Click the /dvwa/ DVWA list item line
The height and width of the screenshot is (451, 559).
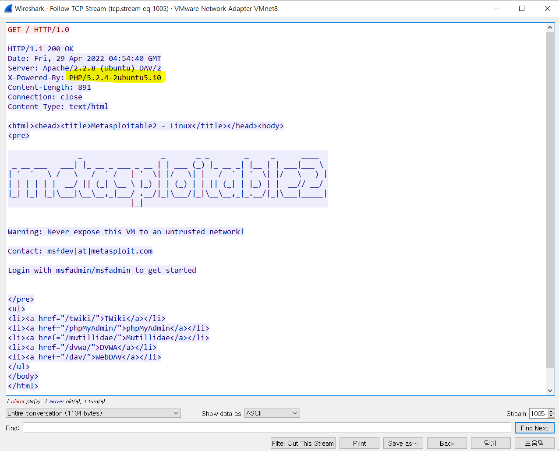[82, 347]
